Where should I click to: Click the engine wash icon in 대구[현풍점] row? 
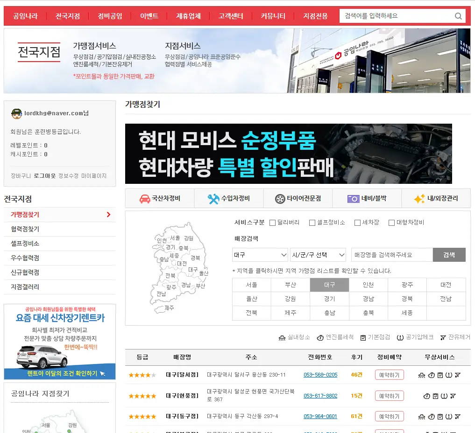tap(426, 396)
